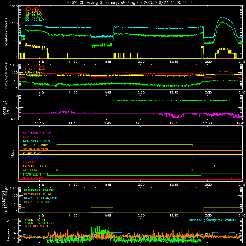Click the PARTICLE_FLAG label
246x246 pixels.
[34, 166]
